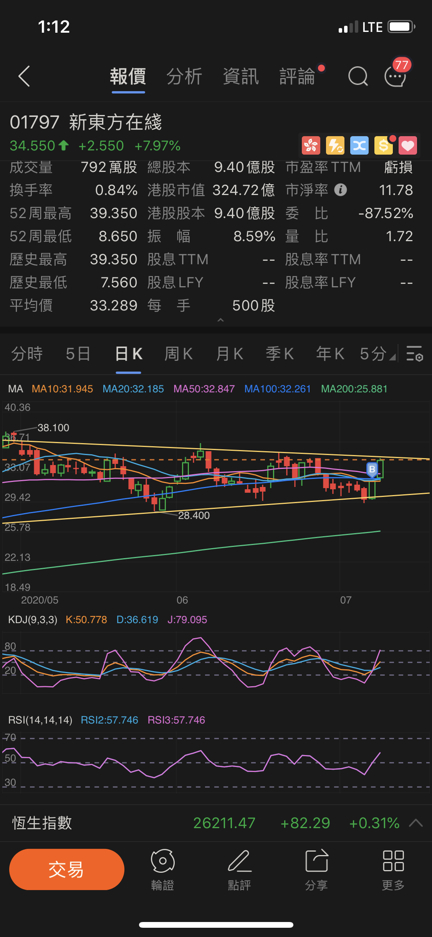Tap the 換手率 value 0.84%
This screenshot has height=937, width=432.
tap(116, 190)
